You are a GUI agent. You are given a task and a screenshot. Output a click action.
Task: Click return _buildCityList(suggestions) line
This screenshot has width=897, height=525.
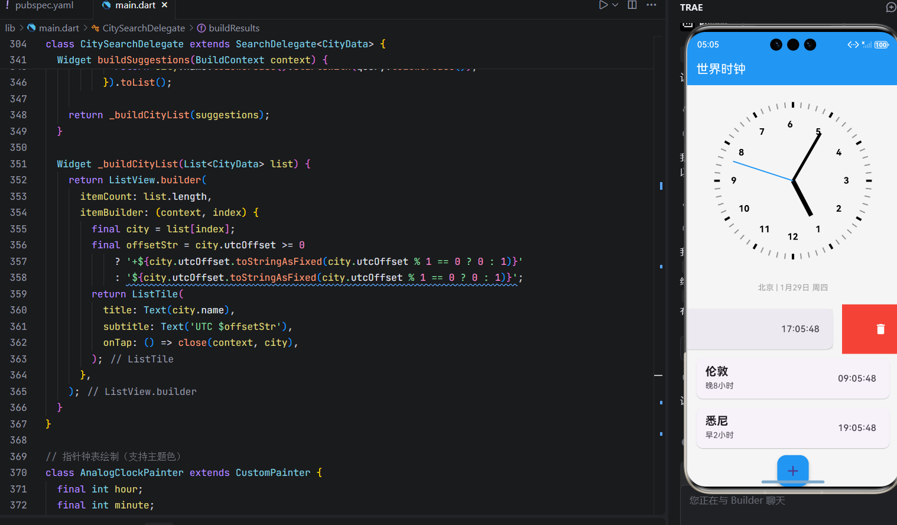click(169, 115)
